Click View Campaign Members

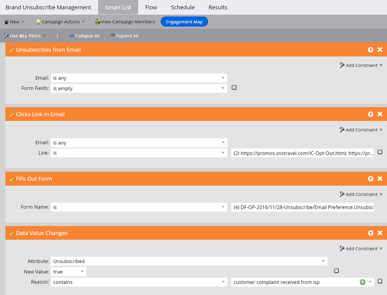coord(125,22)
